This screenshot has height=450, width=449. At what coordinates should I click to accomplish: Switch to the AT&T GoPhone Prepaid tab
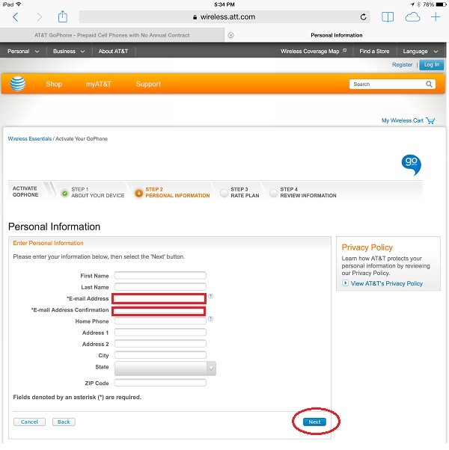pyautogui.click(x=112, y=35)
